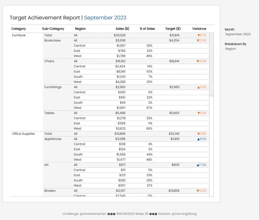
Task: Click the Variance column header
Action: 199,29
